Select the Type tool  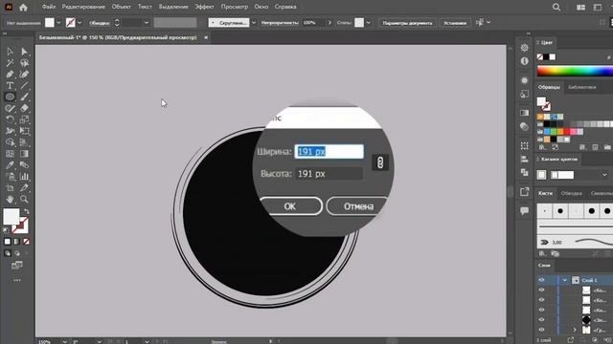(x=10, y=85)
